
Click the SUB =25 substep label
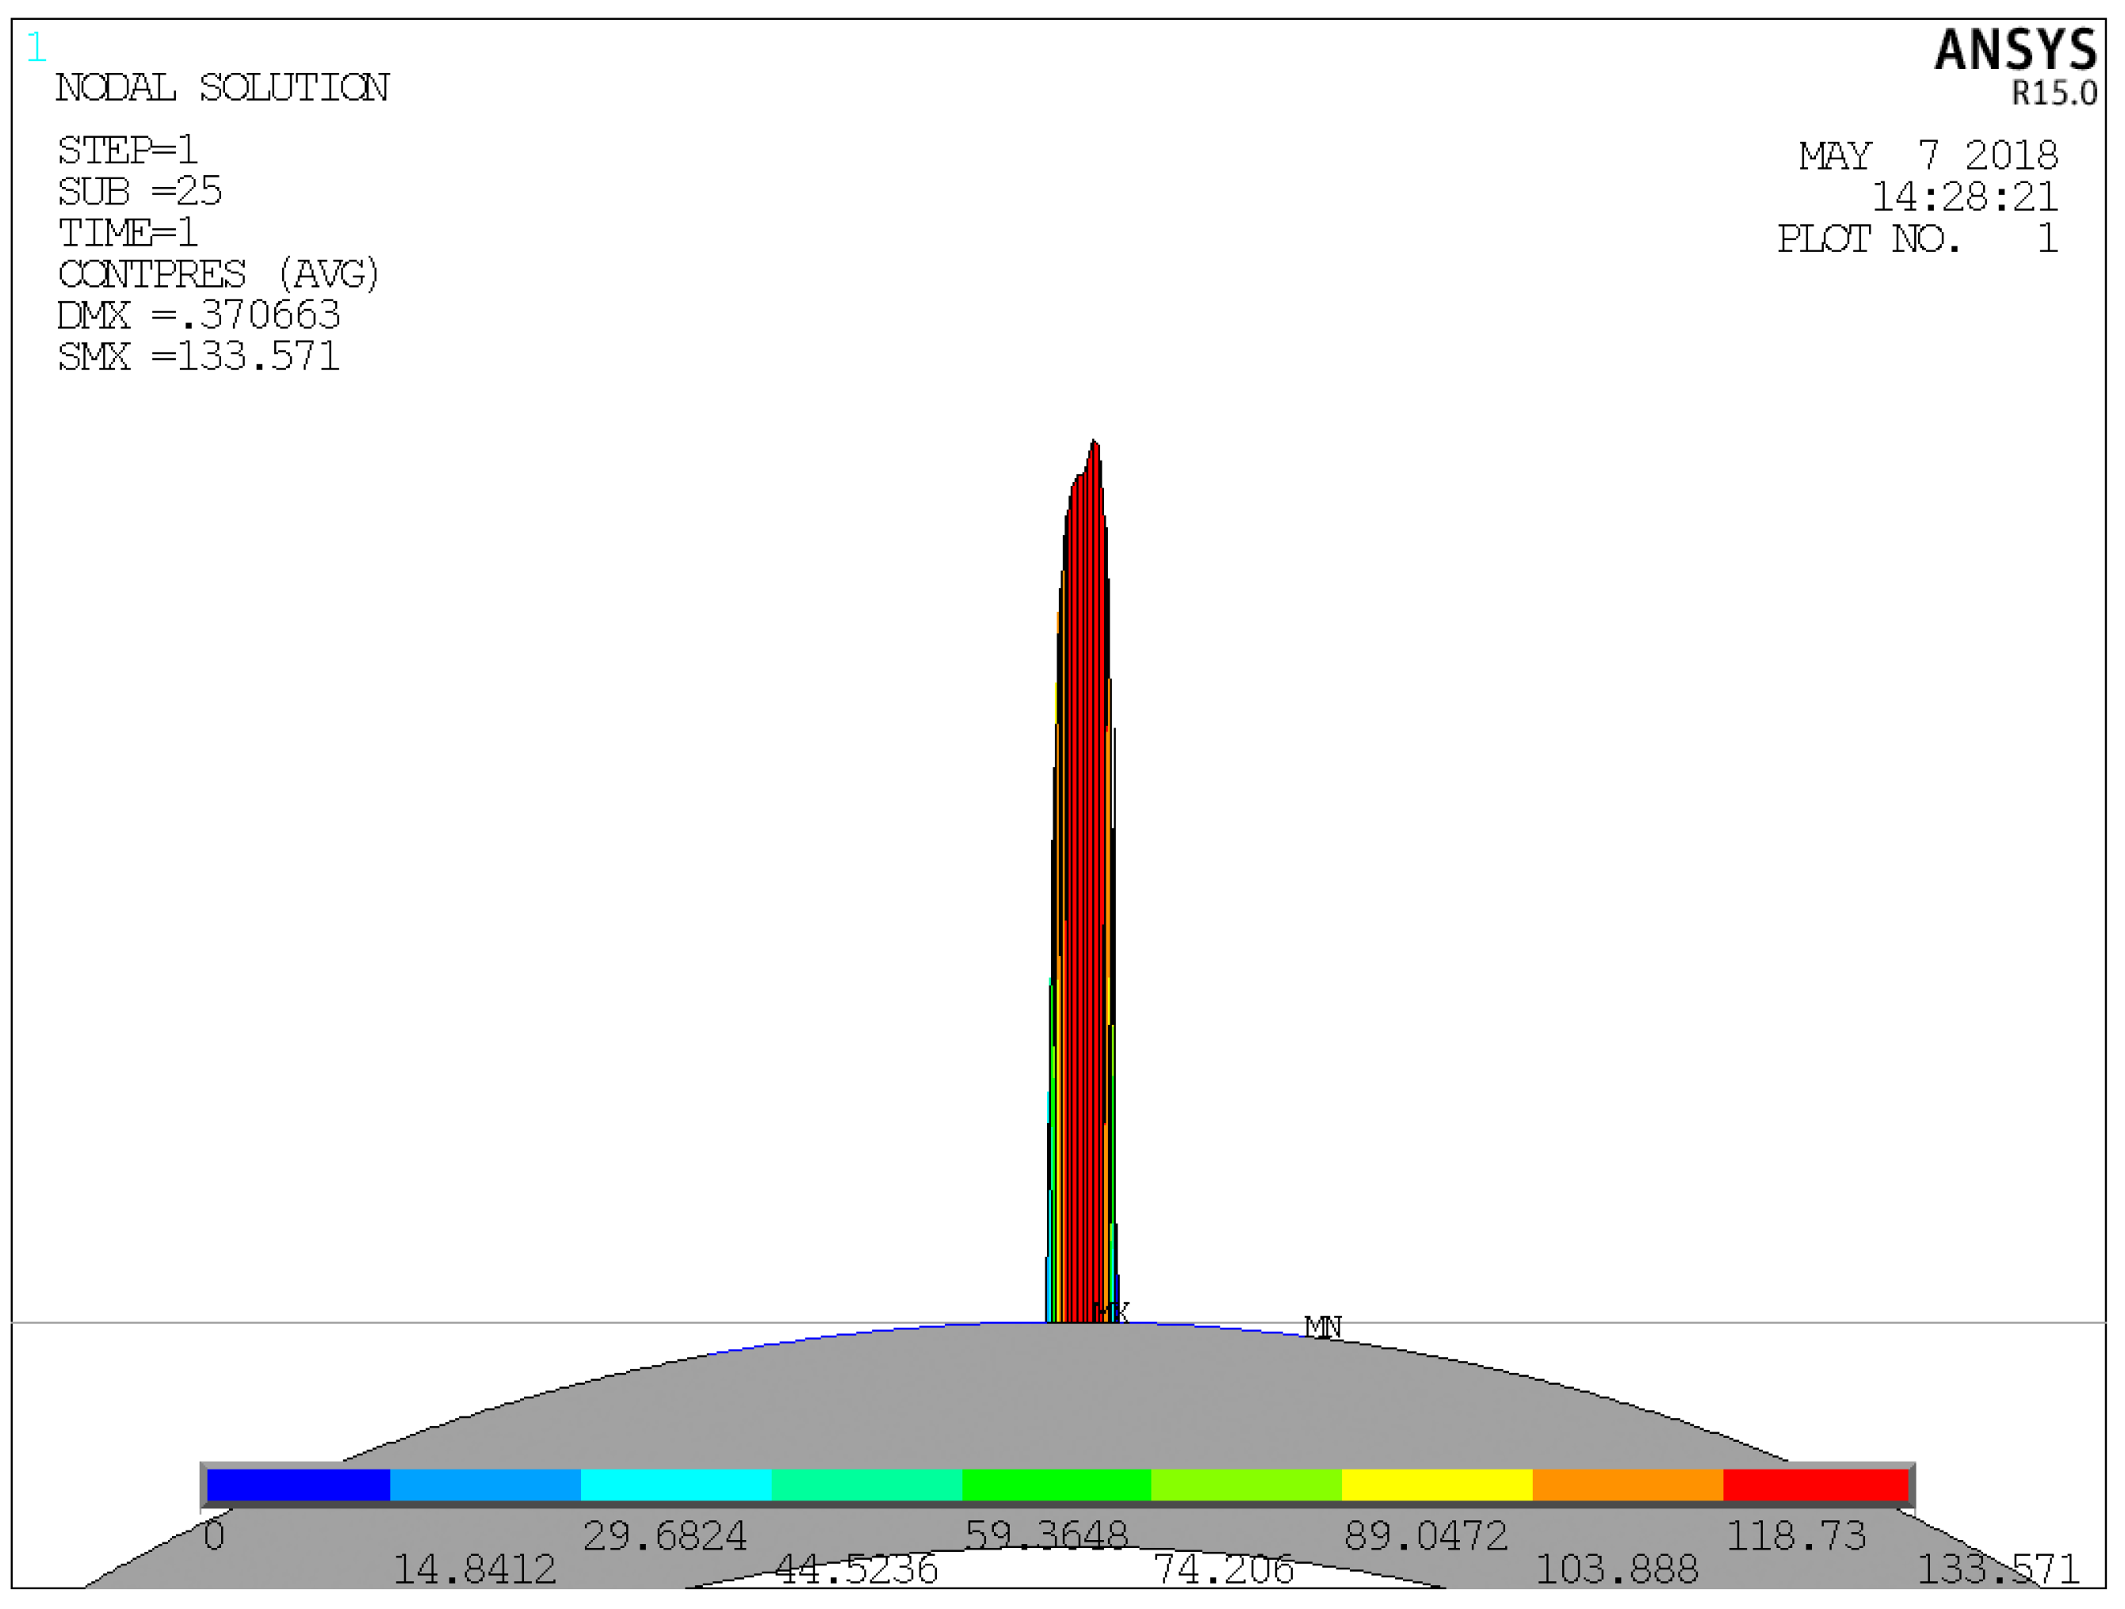(x=140, y=192)
